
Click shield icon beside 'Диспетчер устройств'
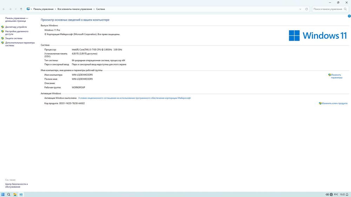pos(3,27)
